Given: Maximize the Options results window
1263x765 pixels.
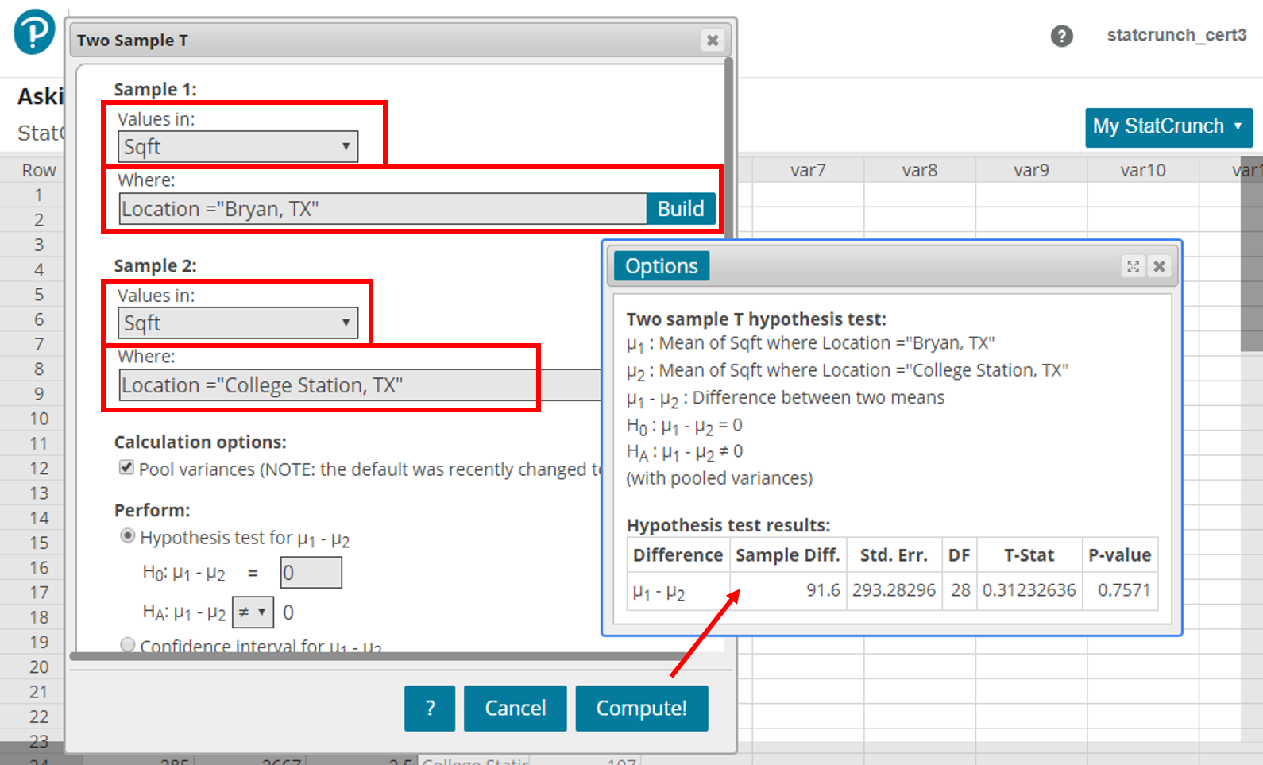Looking at the screenshot, I should (x=1134, y=266).
